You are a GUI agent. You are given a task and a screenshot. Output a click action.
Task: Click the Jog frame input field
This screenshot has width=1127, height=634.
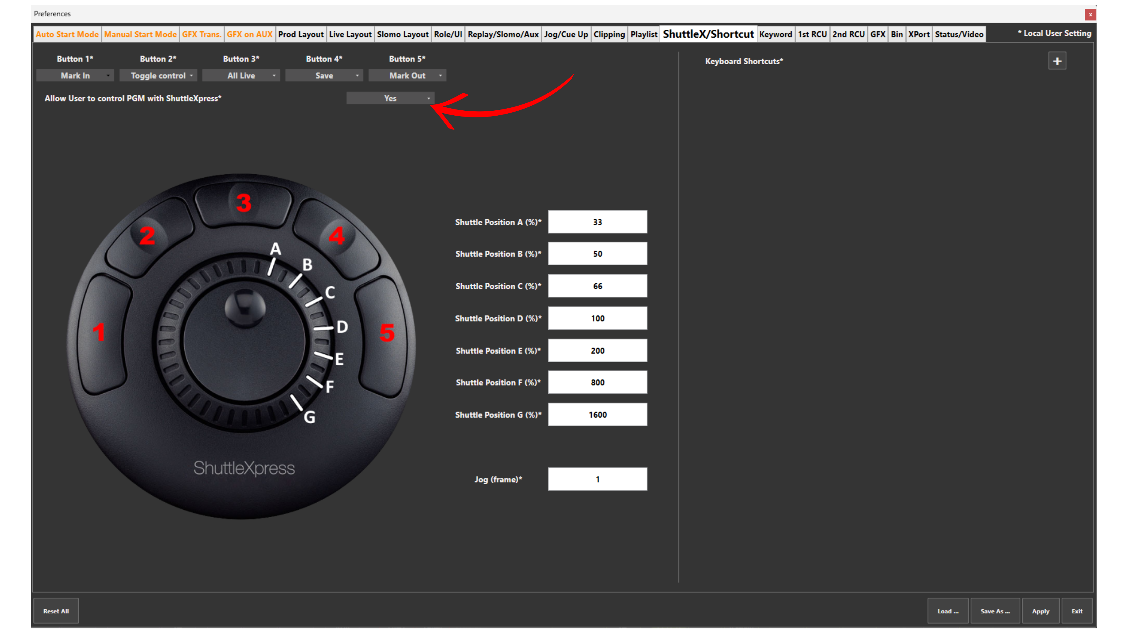click(598, 480)
